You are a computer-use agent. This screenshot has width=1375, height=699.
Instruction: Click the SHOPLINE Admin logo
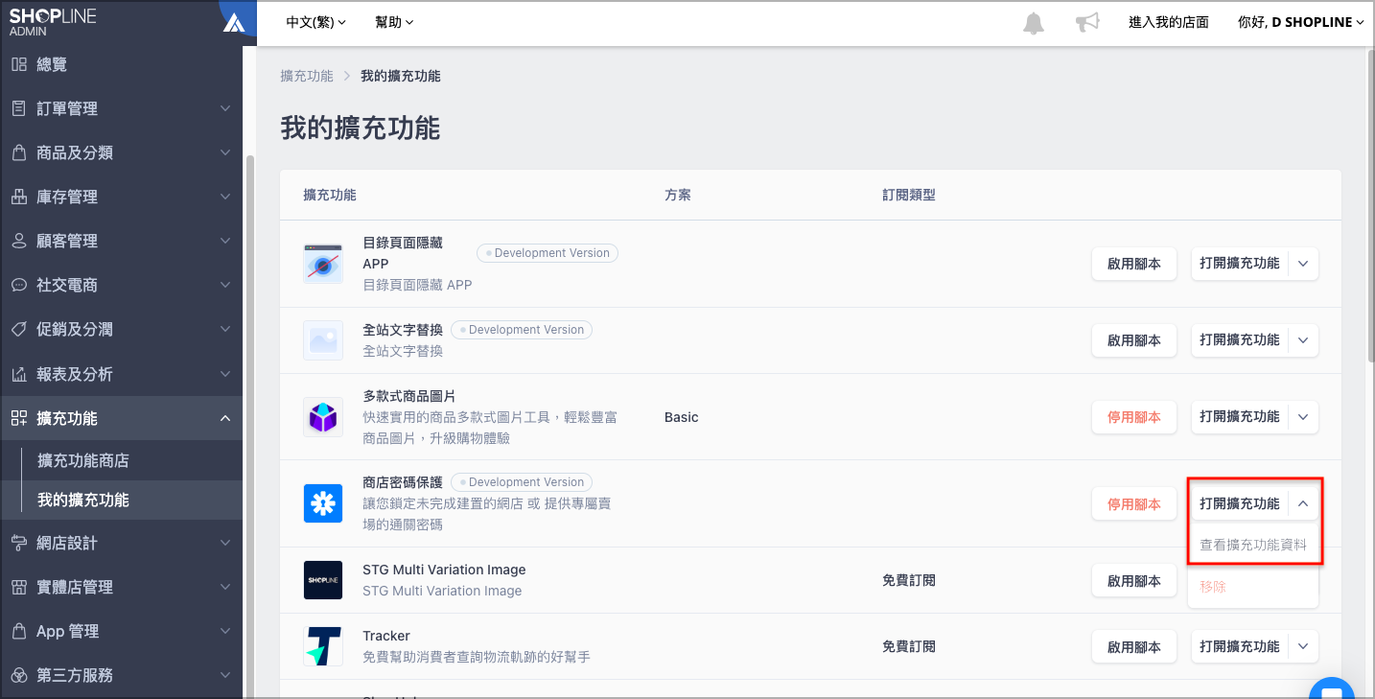tap(53, 21)
